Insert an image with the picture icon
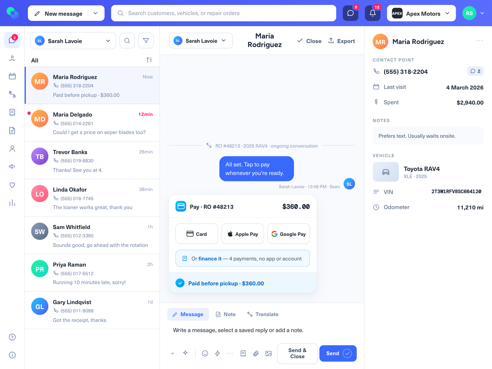Screen dimensions: 492x369 point(269,353)
